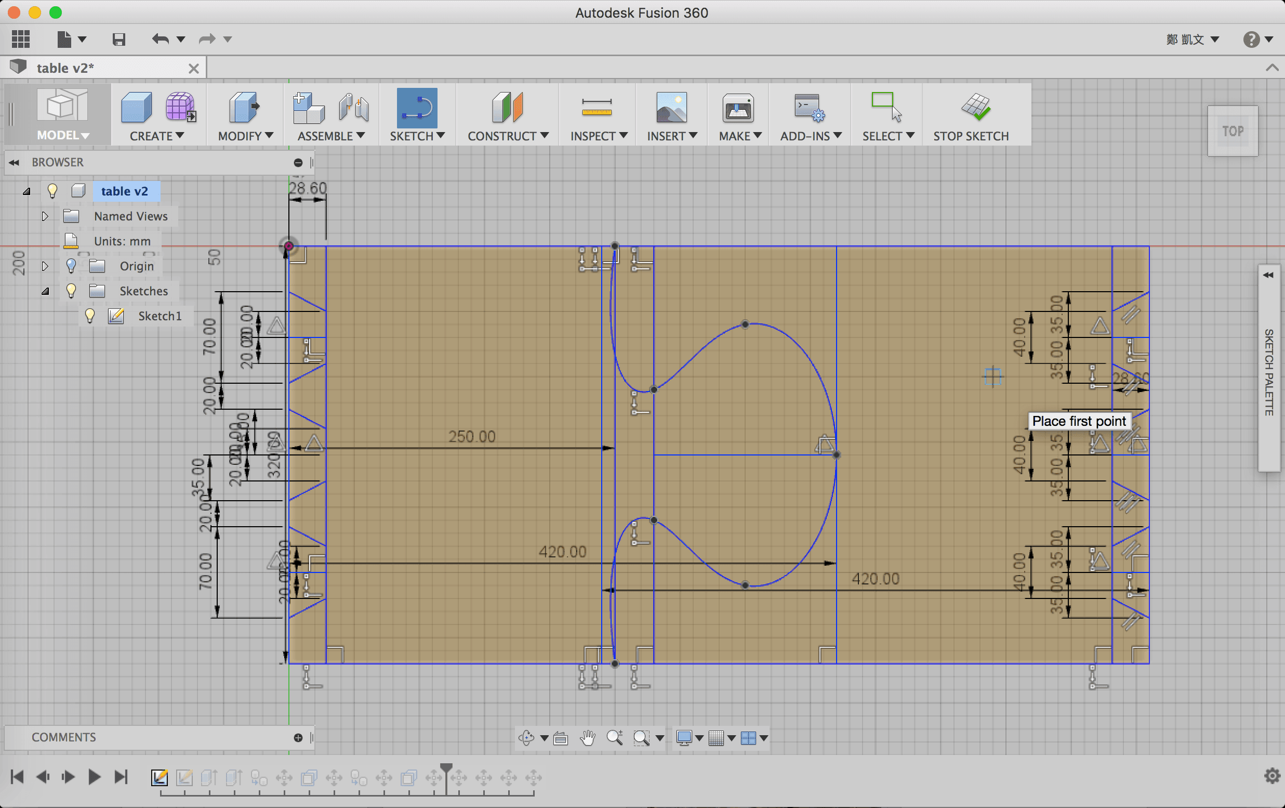Open the Help question mark icon
Screen dimensions: 1285x808
click(x=1251, y=39)
